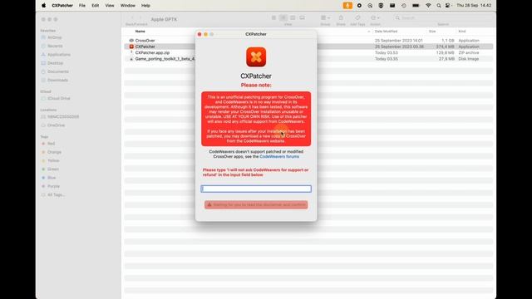Open the CodeWeavers forums link
532x299 pixels.
tap(279, 157)
